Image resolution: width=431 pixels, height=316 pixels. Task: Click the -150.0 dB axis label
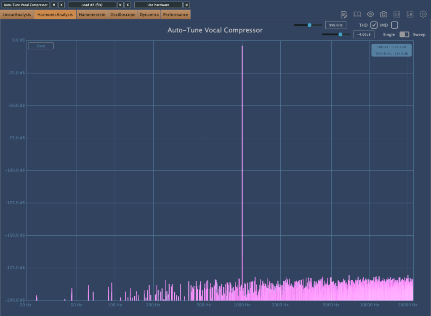(x=15, y=235)
